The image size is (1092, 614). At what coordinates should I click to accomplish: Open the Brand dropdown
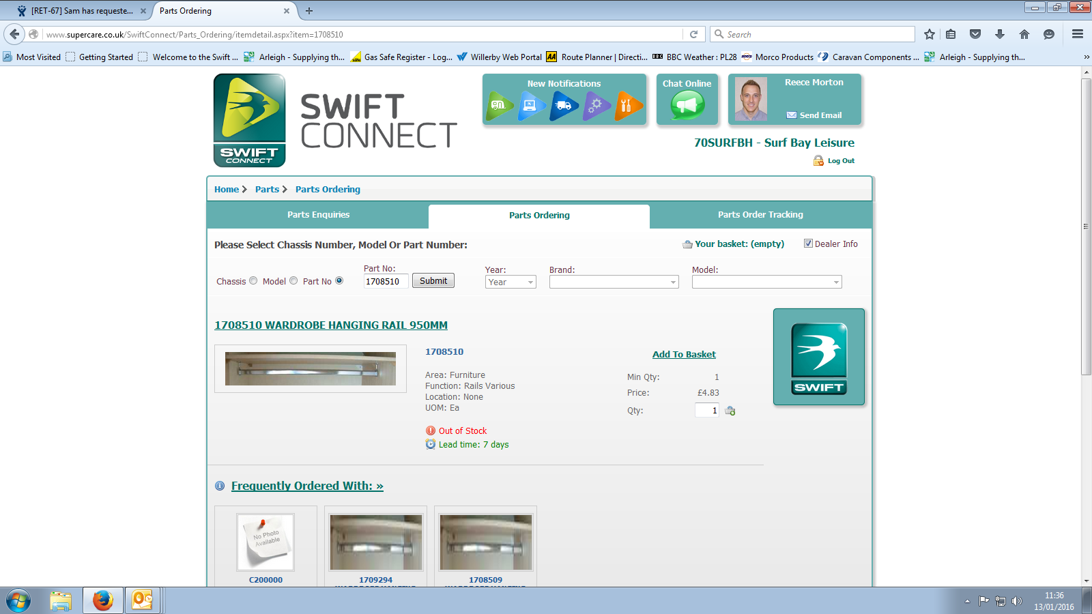[614, 282]
